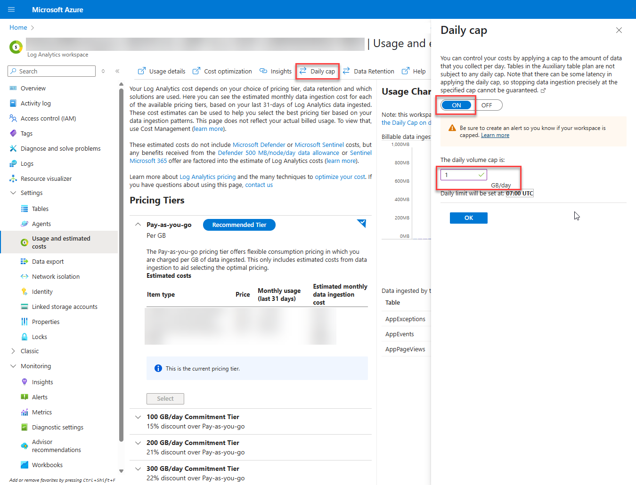Click Learn more in alert warning
Image resolution: width=636 pixels, height=485 pixels.
coord(495,135)
